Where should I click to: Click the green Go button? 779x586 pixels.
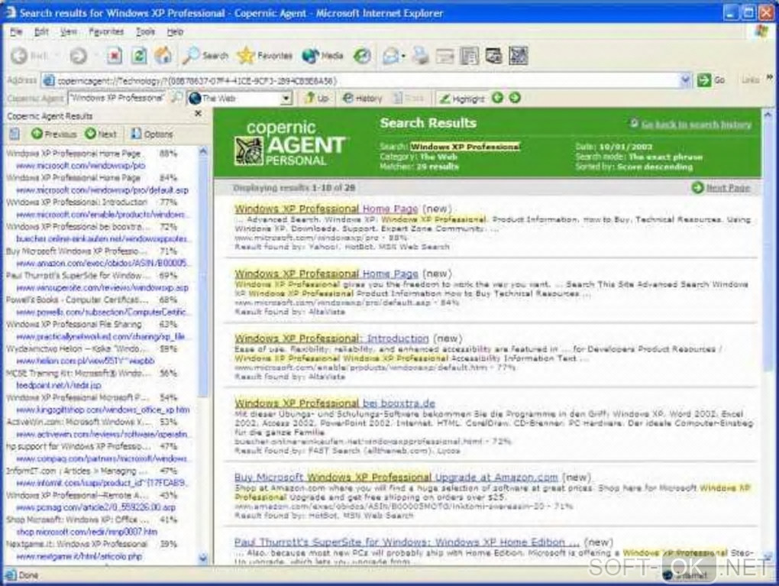711,80
